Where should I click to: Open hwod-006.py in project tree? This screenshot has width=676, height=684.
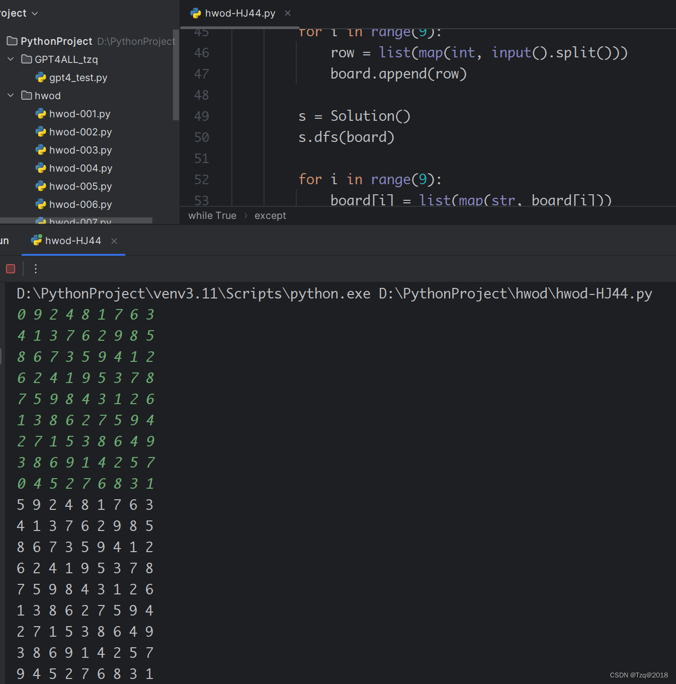80,204
